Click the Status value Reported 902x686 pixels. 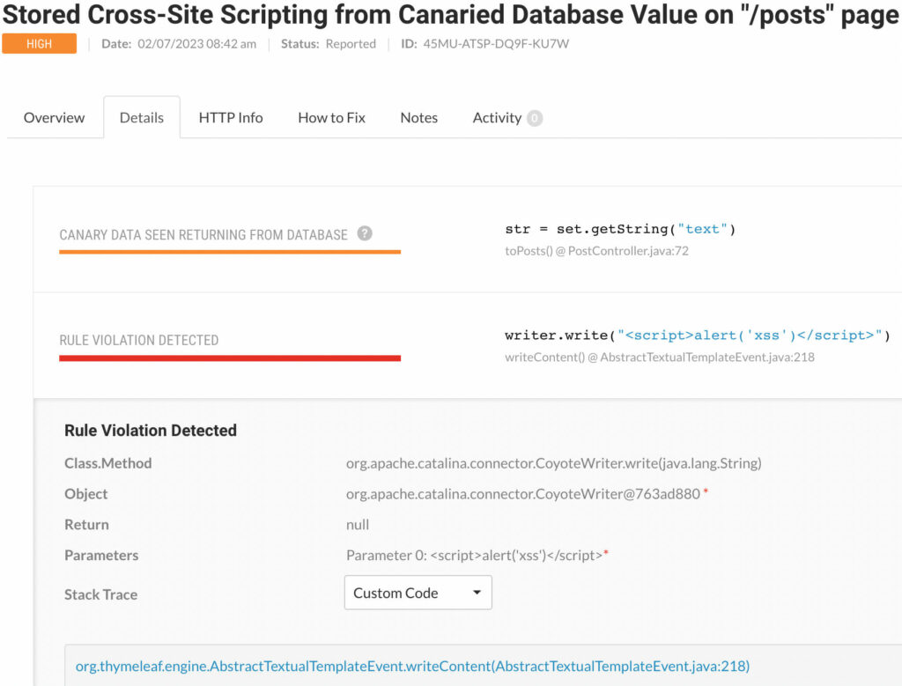click(x=351, y=44)
